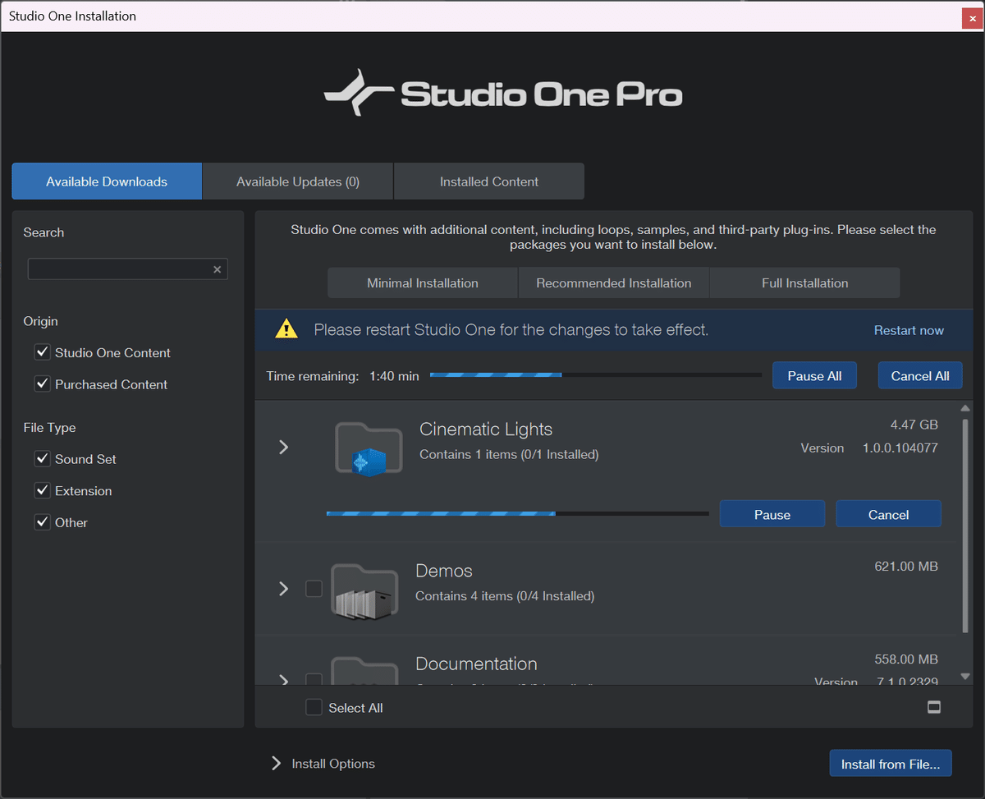Click the Cinematic Lights title text
985x799 pixels.
point(486,429)
